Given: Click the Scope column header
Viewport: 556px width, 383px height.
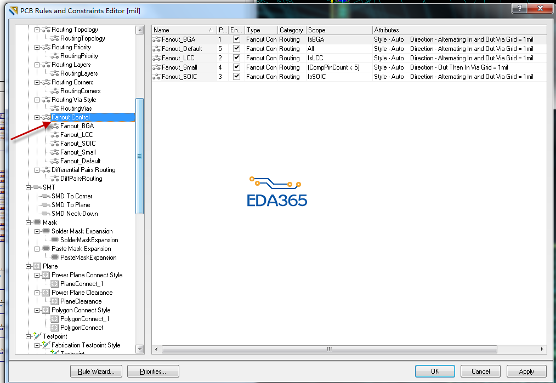Looking at the screenshot, I should click(x=339, y=30).
